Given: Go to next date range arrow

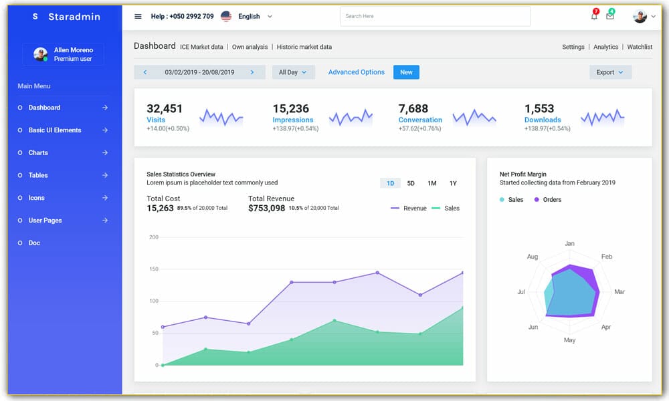Looking at the screenshot, I should (x=252, y=72).
